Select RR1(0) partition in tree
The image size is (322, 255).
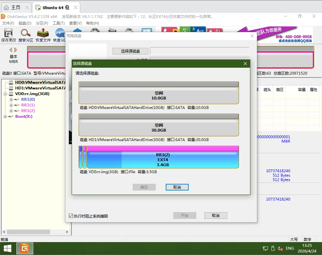tap(28, 99)
